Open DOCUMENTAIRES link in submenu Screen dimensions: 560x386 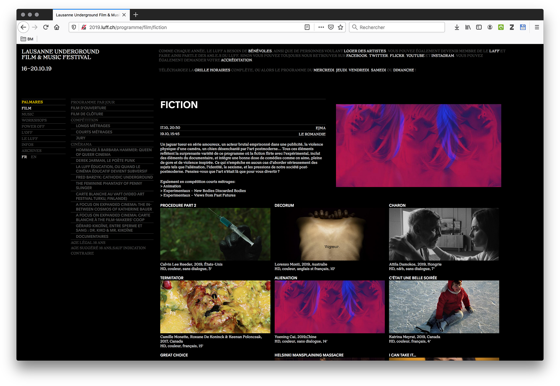tap(92, 236)
